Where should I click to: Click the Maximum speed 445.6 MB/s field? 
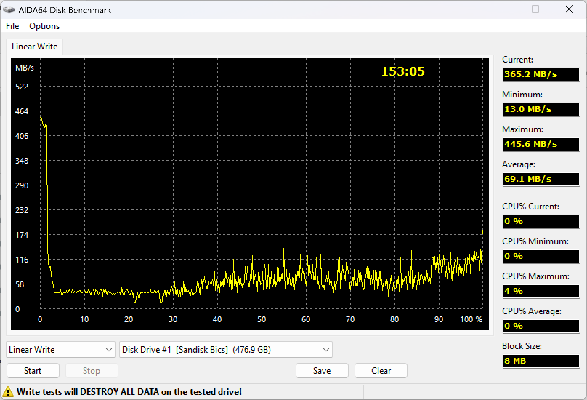[541, 144]
